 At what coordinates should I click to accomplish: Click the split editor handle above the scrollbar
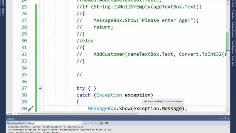(x=228, y=1)
